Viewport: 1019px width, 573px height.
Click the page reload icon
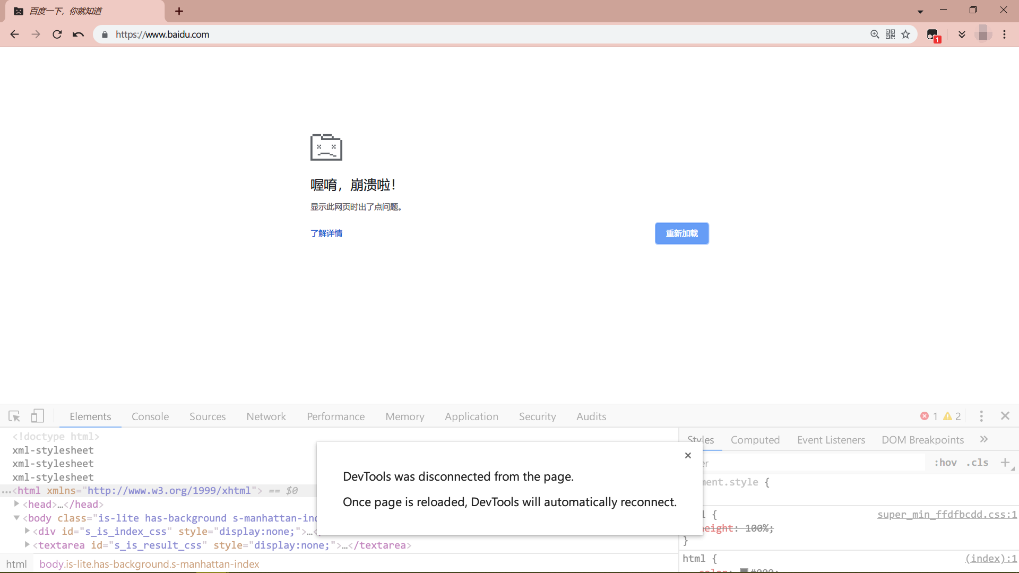[x=57, y=34]
